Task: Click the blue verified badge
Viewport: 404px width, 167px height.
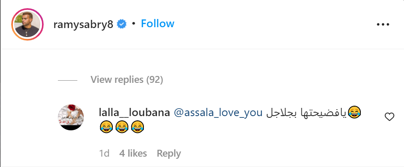Action: tap(121, 24)
